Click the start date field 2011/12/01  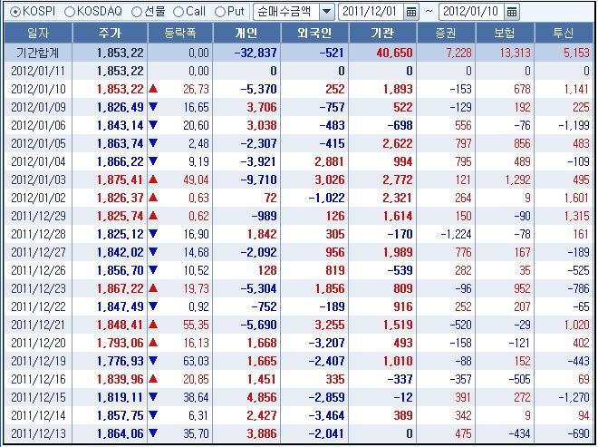(x=371, y=12)
